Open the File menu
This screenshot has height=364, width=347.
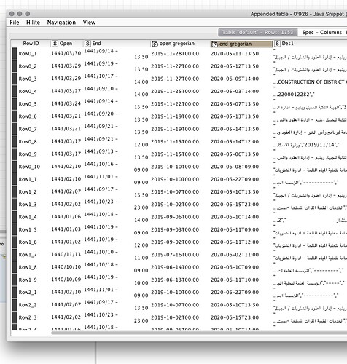coord(15,23)
